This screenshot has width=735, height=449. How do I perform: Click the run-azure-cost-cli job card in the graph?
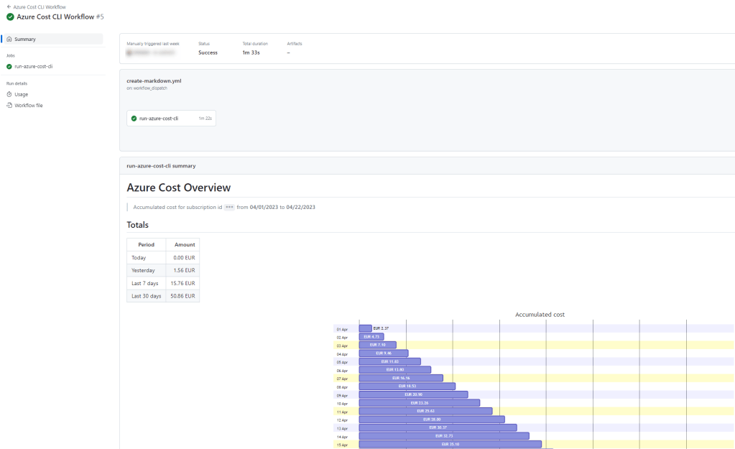coord(171,118)
